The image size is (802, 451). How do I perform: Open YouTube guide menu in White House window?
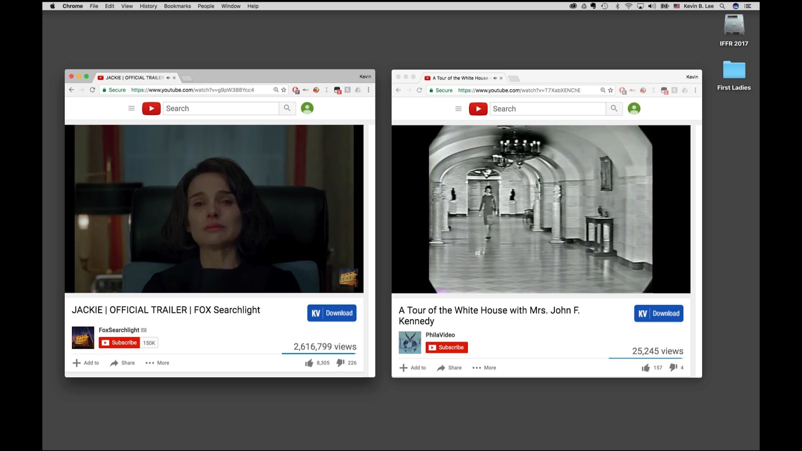coord(458,109)
